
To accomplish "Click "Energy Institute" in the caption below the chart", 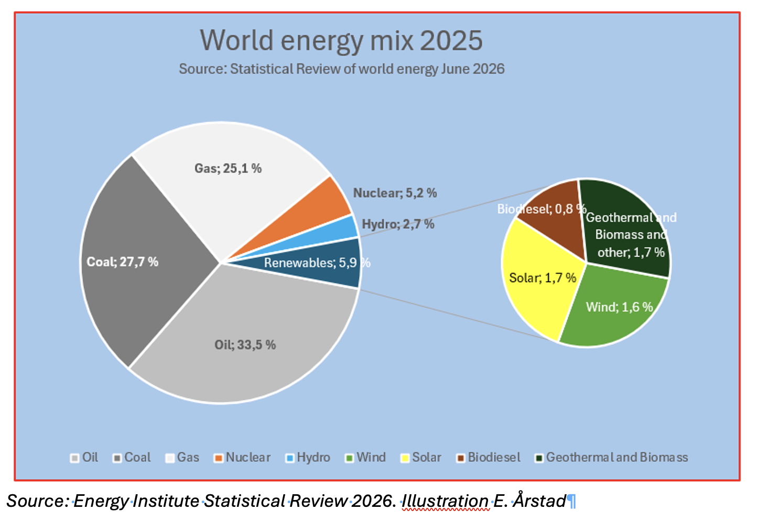I will tap(136, 501).
